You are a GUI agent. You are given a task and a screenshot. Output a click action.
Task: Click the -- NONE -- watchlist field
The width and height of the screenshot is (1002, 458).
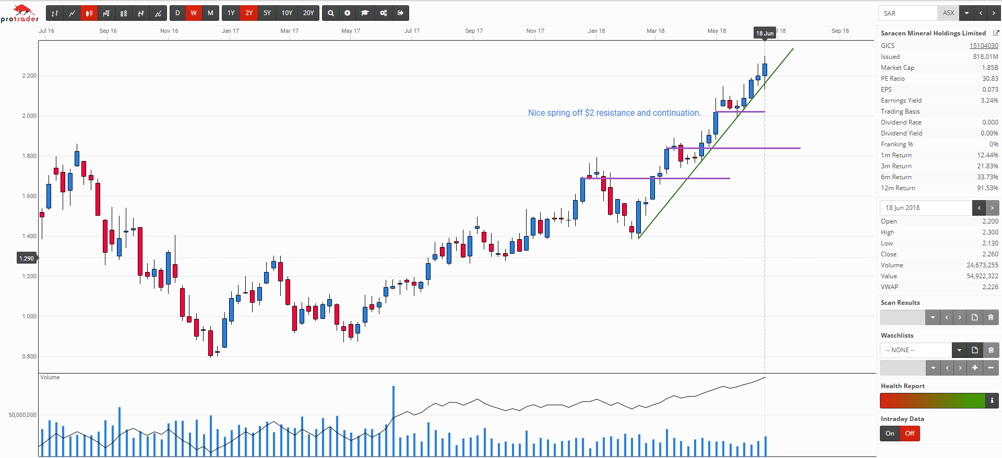point(916,350)
